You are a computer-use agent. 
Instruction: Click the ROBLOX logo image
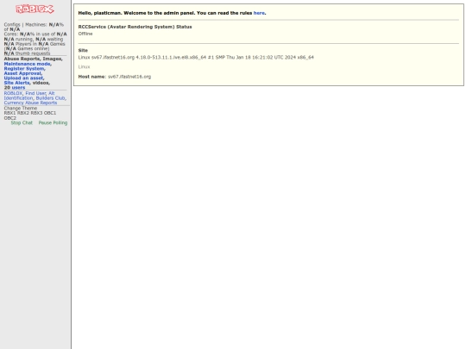click(x=35, y=9)
